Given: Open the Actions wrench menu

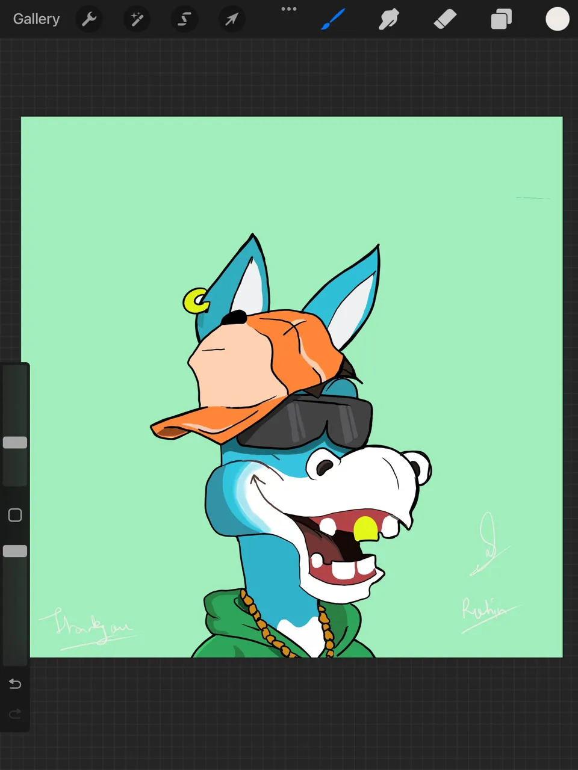Looking at the screenshot, I should pos(89,19).
